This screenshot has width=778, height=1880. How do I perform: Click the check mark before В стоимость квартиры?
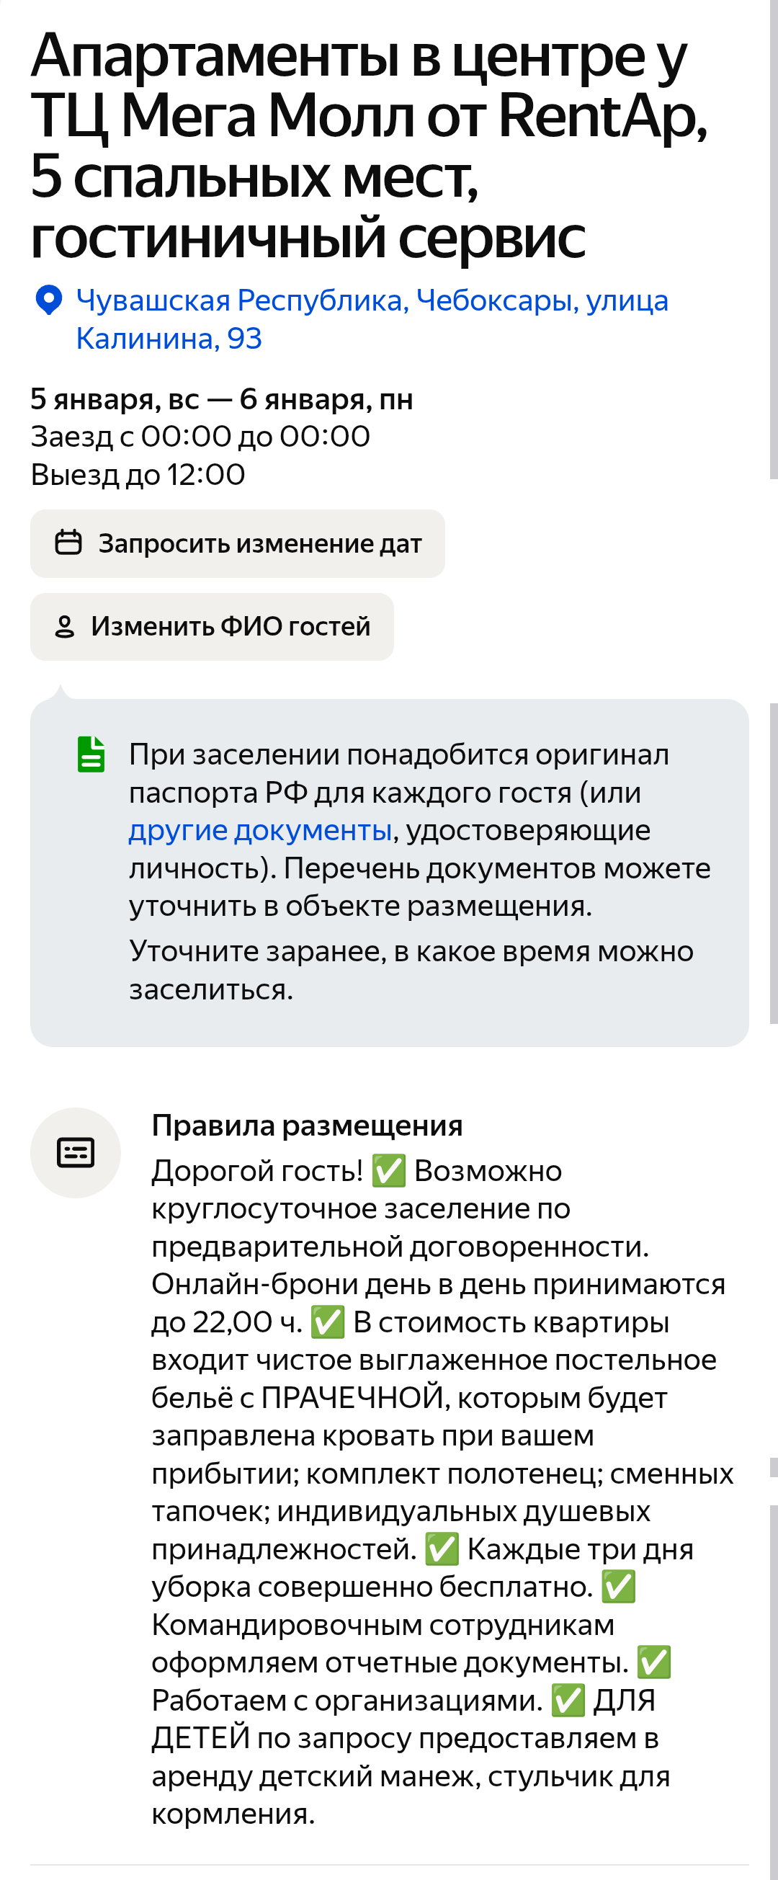328,1322
